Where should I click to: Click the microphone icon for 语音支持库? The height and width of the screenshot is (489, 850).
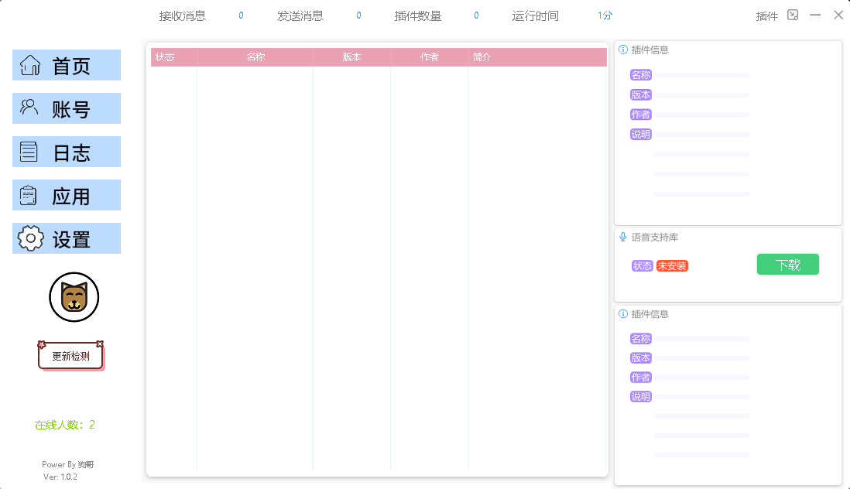[x=623, y=237]
